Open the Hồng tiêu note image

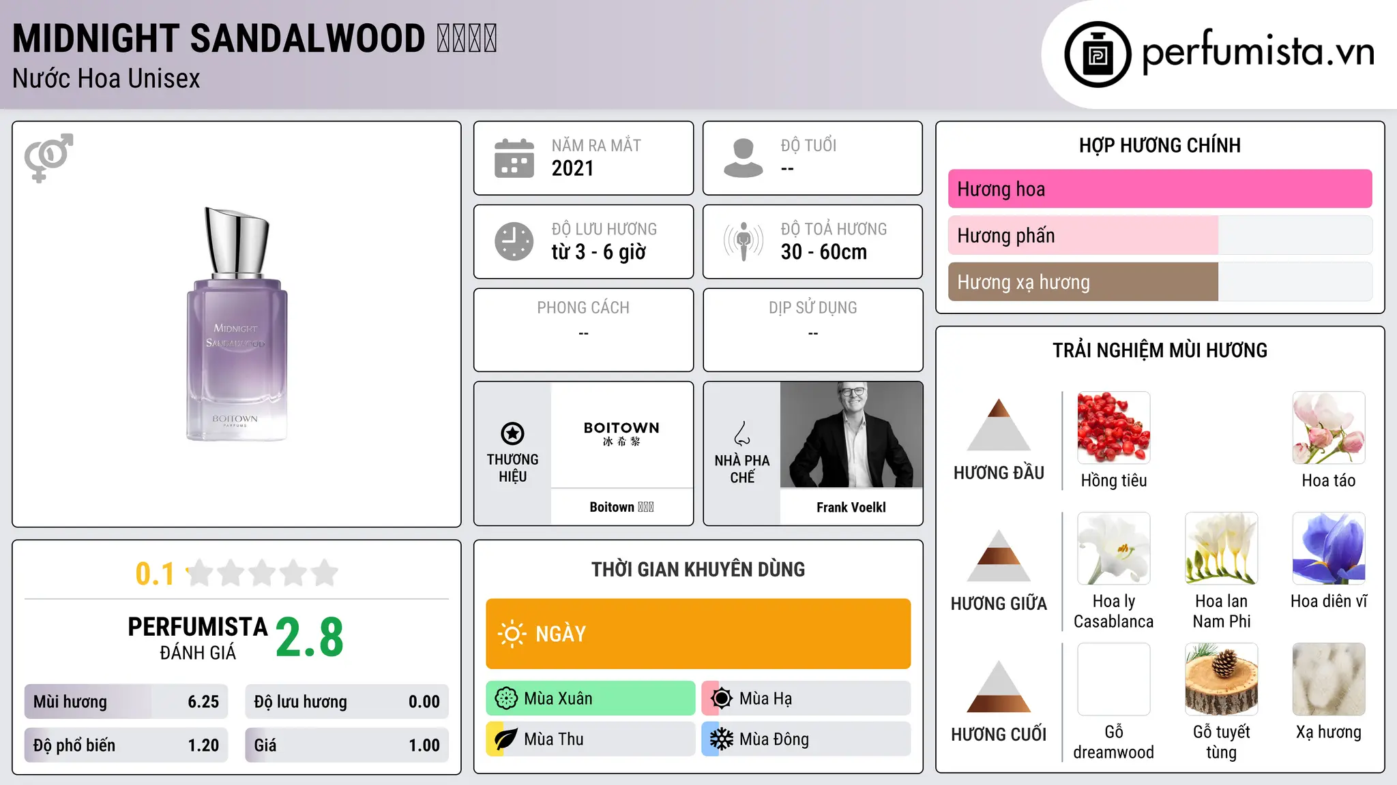pos(1114,428)
